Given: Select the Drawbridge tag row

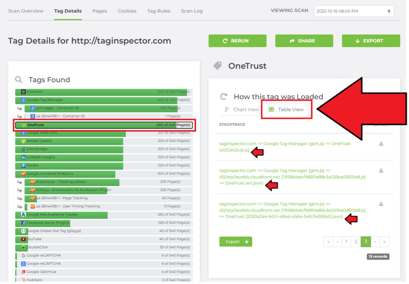Looking at the screenshot, I should (104, 149).
